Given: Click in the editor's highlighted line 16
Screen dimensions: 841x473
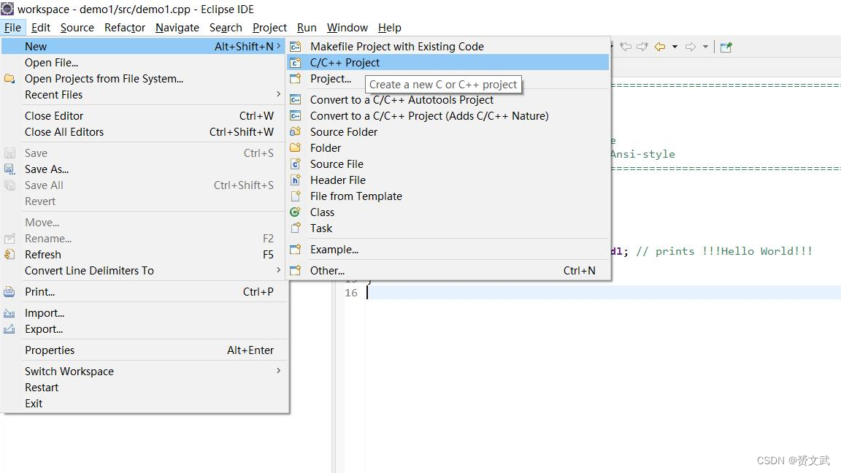Looking at the screenshot, I should coord(604,292).
